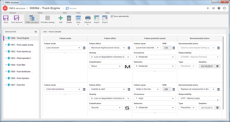Screen dimensions: 230x122
Task: Select 1804 - Fuel filter item
Action: (21, 65)
